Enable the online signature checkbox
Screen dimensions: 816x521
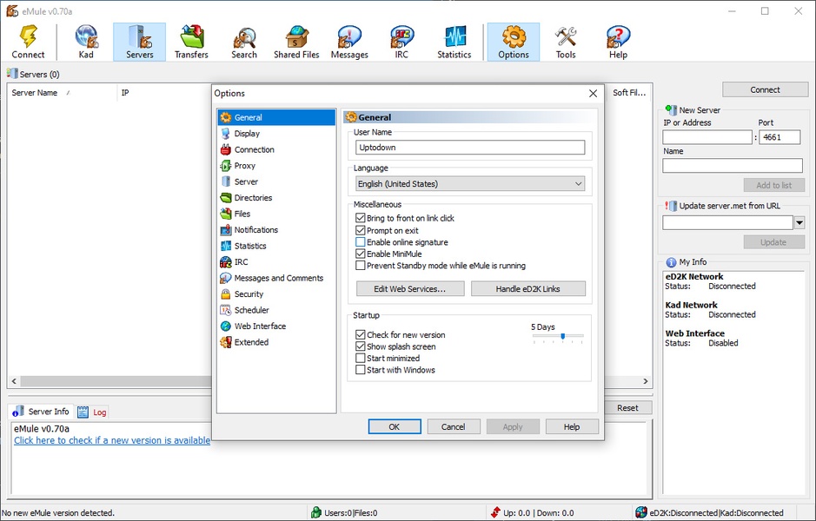(x=361, y=243)
